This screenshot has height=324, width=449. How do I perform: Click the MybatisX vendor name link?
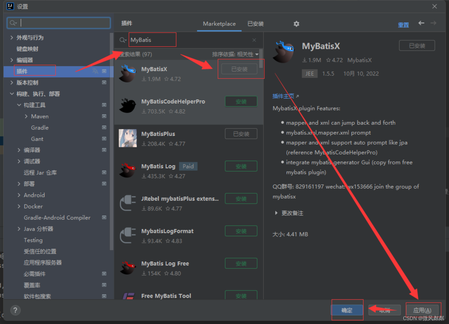click(x=359, y=60)
